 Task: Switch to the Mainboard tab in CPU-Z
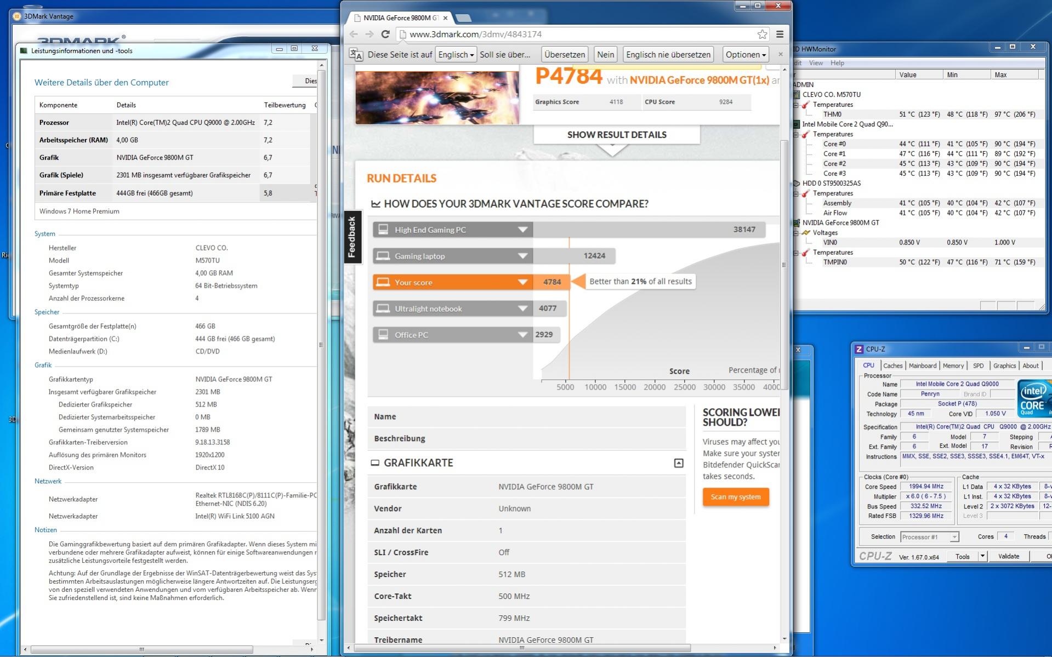coord(922,366)
